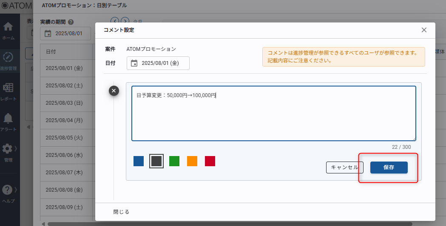Open background period date field 2025/08/01
The image size is (446, 226).
pyautogui.click(x=65, y=33)
